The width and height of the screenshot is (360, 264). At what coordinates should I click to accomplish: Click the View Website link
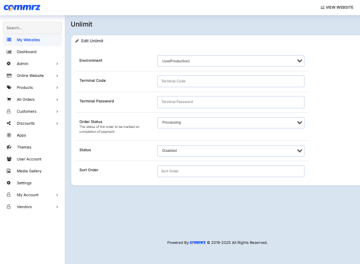point(337,8)
